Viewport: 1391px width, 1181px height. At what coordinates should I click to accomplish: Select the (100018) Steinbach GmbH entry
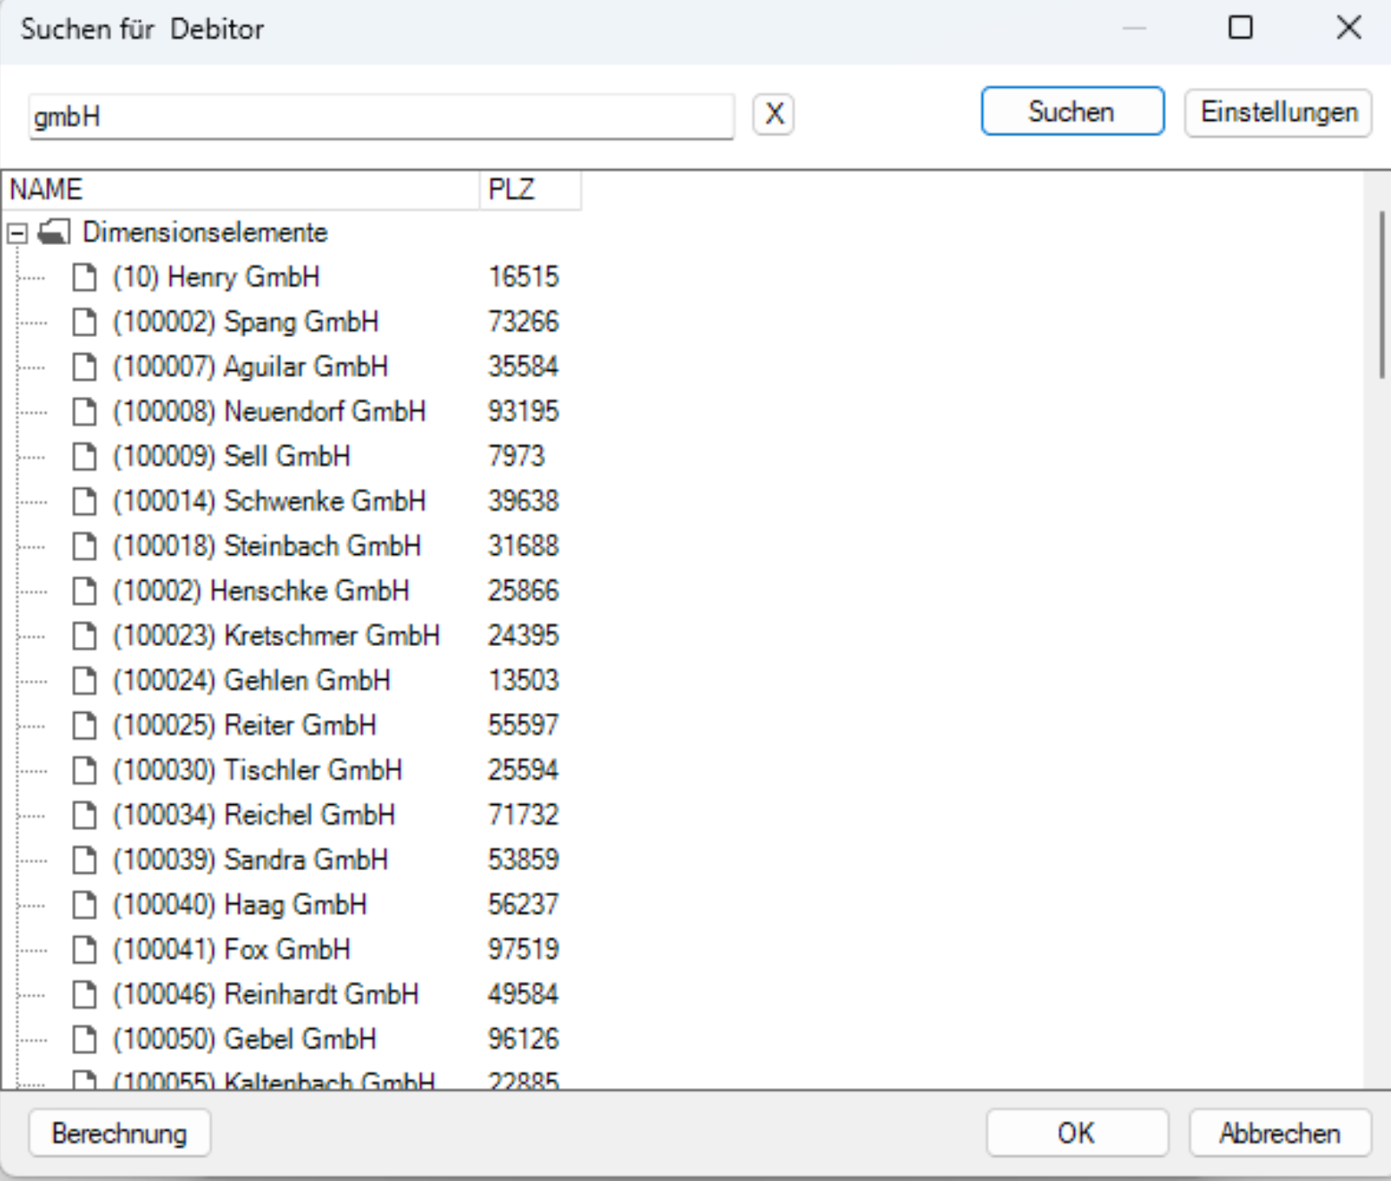[267, 546]
